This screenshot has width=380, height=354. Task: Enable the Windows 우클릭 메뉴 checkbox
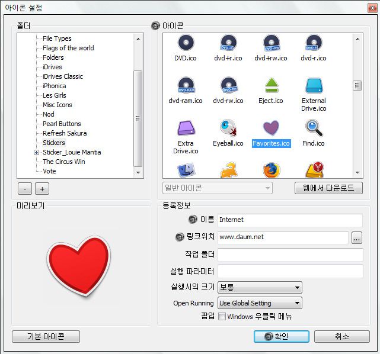[x=222, y=316]
